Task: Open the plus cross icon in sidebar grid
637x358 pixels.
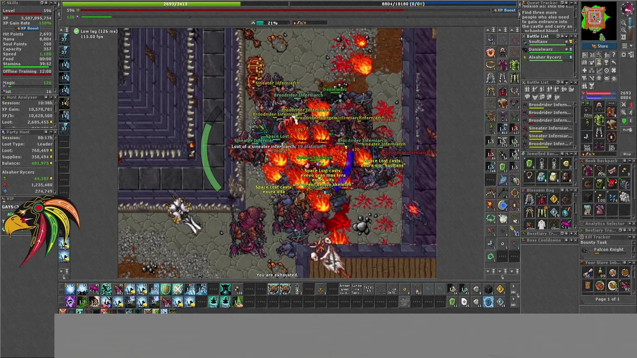Action: 585,71
